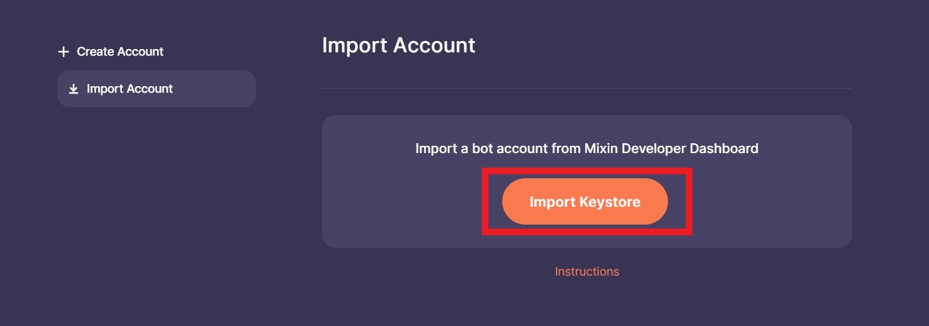Viewport: 929px width, 326px height.
Task: Open the Create Account sidebar item
Action: tap(111, 52)
